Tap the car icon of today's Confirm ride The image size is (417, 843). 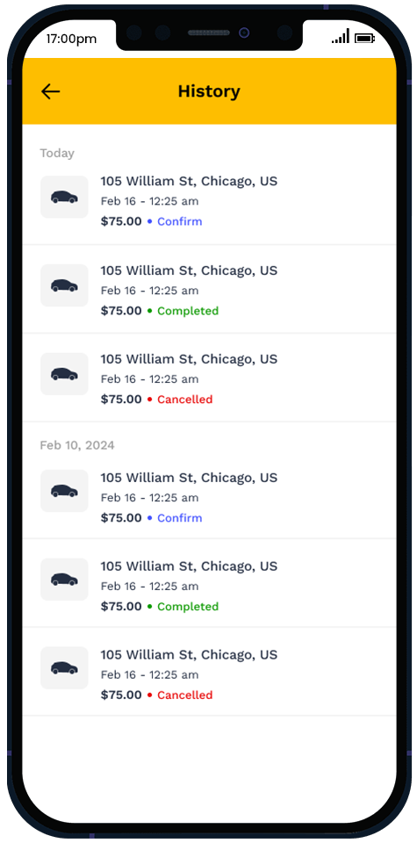pos(64,197)
